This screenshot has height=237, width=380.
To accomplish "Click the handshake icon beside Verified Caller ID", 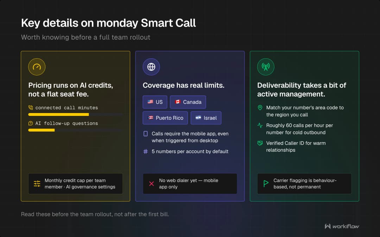I will (x=260, y=143).
